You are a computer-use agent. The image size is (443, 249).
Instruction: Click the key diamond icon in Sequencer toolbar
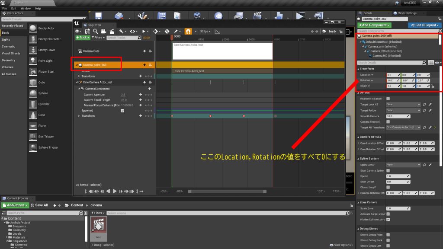(155, 31)
